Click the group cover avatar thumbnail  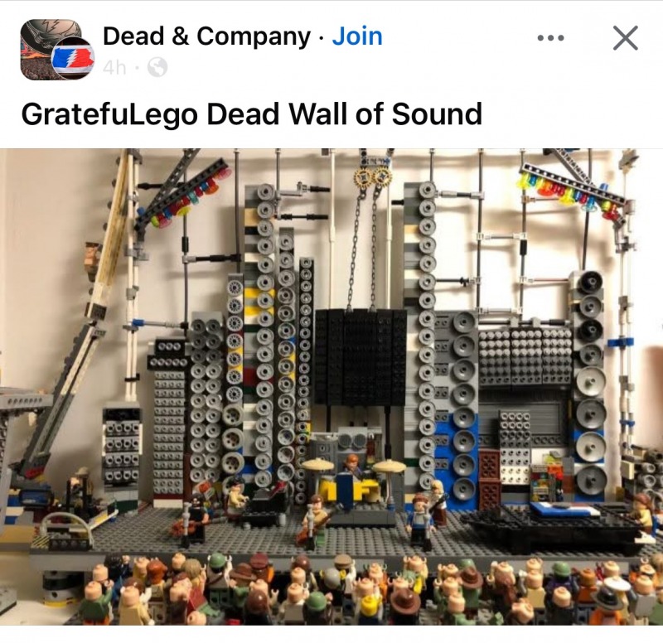pyautogui.click(x=51, y=45)
